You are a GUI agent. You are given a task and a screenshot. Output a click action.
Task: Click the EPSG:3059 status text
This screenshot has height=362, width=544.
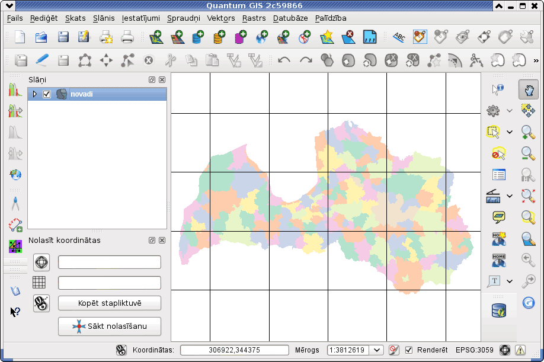tap(474, 350)
